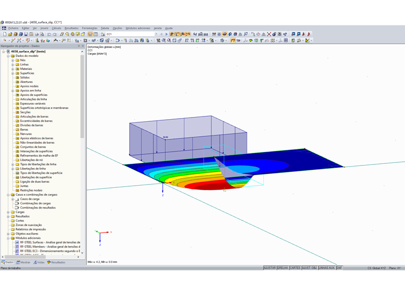Screen dimensions: 405x290
Task: Collapse the Dados do modelo node
Action: point(8,56)
